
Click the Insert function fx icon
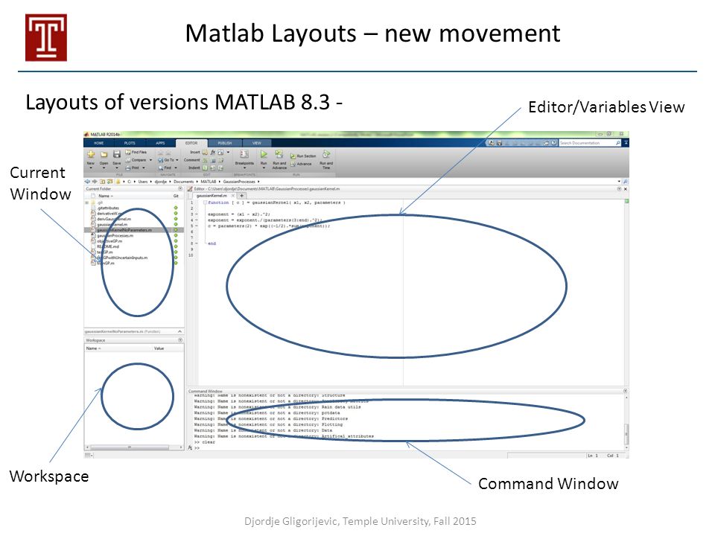coord(213,152)
